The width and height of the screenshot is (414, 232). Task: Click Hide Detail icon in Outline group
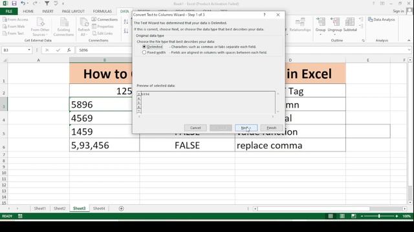pos(361,26)
